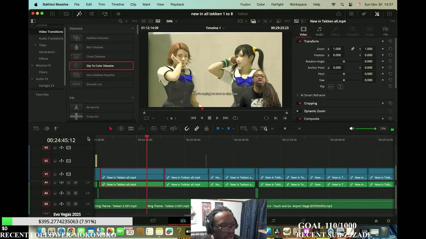Solo audio track A3
Viewport: 426px width, 239px height.
[x=69, y=204]
